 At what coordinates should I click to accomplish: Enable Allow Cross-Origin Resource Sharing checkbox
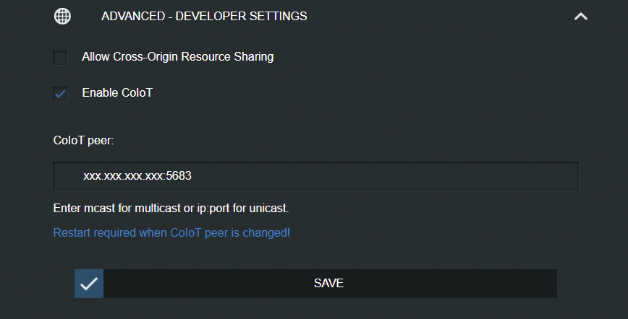[x=61, y=58]
